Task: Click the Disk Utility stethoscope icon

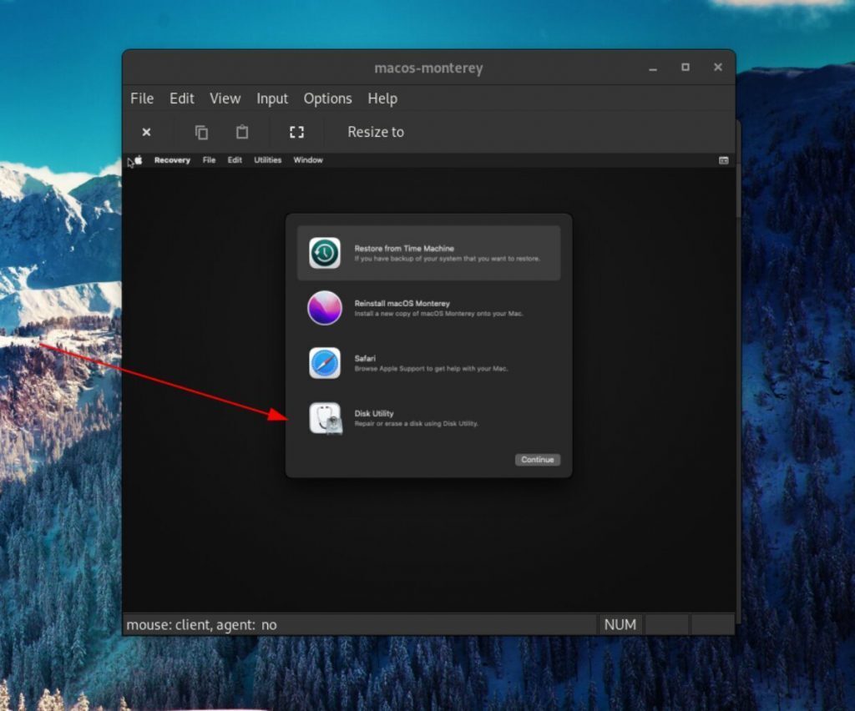Action: click(325, 419)
